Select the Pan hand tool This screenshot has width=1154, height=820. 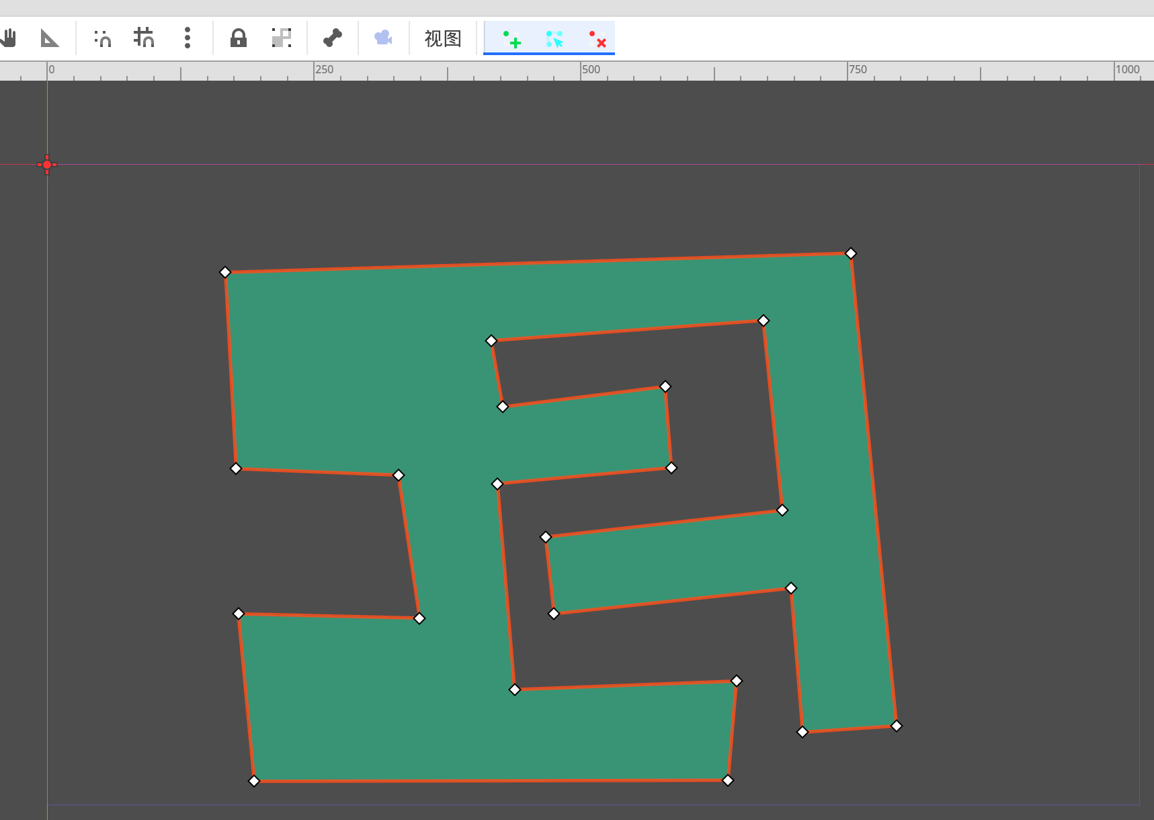tap(8, 38)
